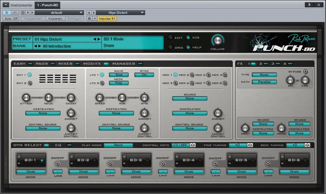Step to previous Hipz Distort program

click(x=89, y=13)
